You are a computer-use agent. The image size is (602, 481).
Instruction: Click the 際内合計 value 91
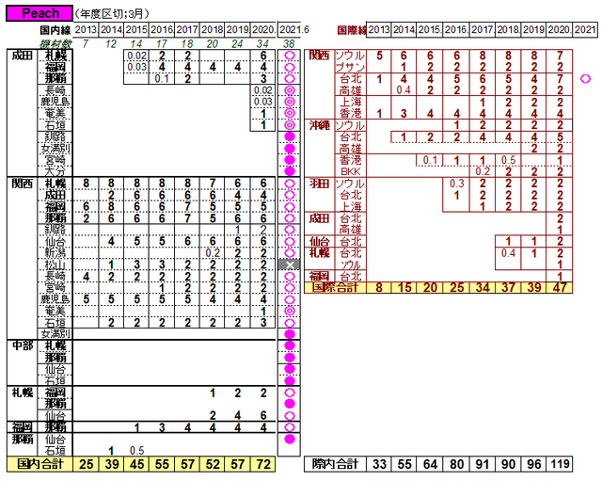tap(483, 464)
